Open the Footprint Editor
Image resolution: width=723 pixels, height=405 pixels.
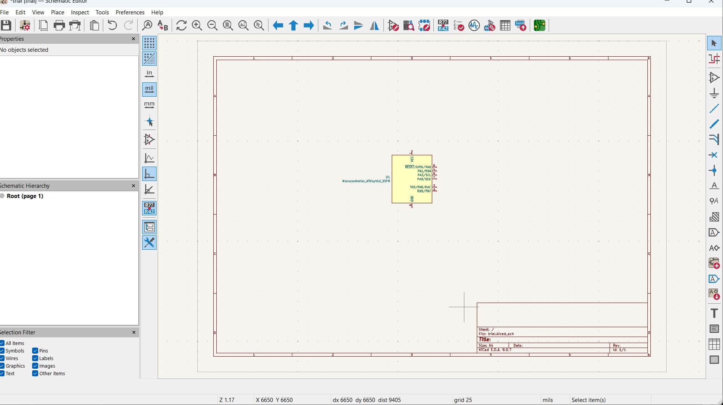(x=424, y=25)
